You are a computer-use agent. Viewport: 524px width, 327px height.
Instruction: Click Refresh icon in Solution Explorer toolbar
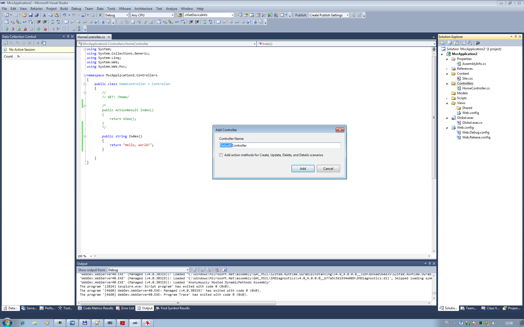(456, 43)
